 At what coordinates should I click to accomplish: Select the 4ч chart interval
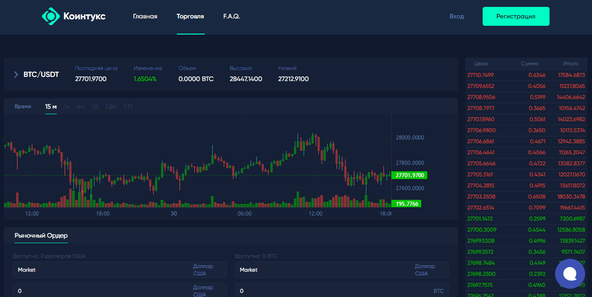(81, 106)
